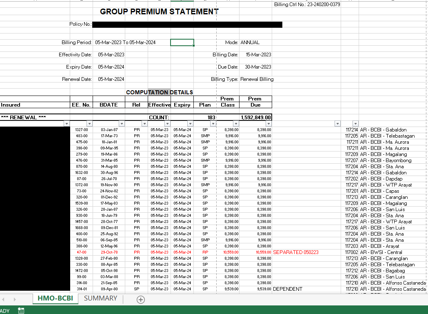Click the Mode value ANNUAL
The height and width of the screenshot is (314, 428).
coord(250,42)
